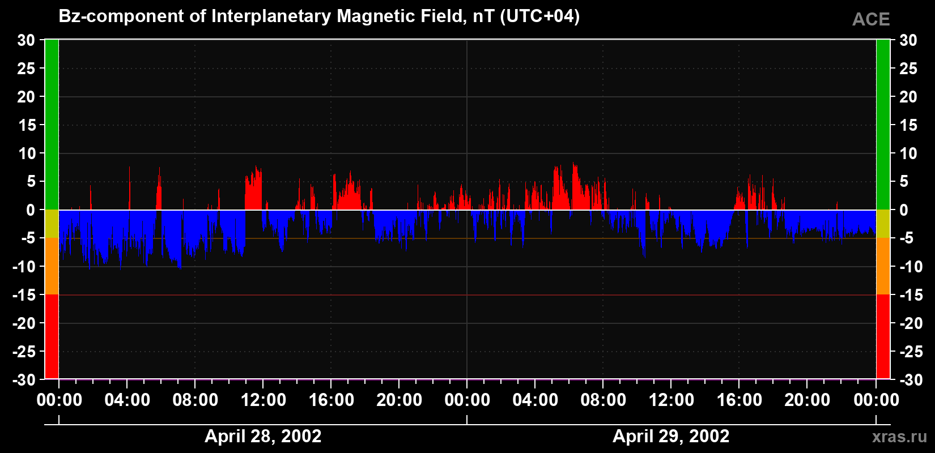Click the first '00:00' label starting April 28

click(x=59, y=400)
